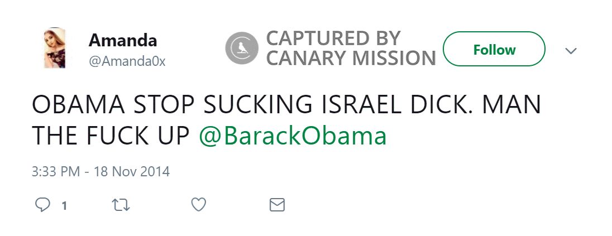This screenshot has height=236, width=612.
Task: Click the reply count number 1
Action: [x=64, y=206]
